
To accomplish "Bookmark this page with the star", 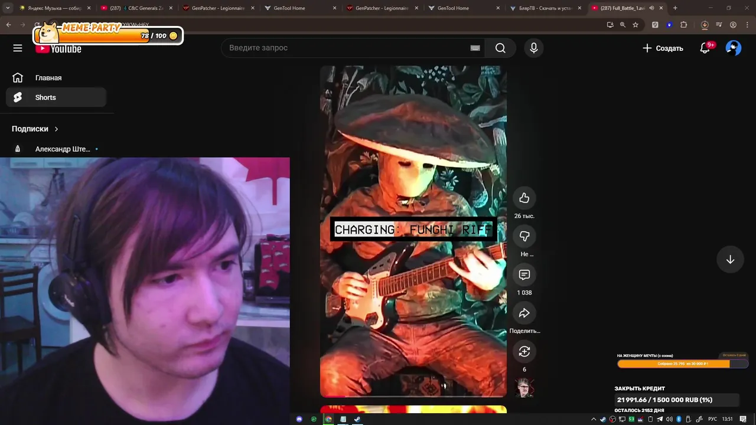I will (636, 25).
